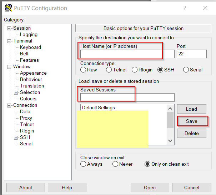Close the PuTTY Configuration window
The image size is (216, 195).
click(x=205, y=8)
